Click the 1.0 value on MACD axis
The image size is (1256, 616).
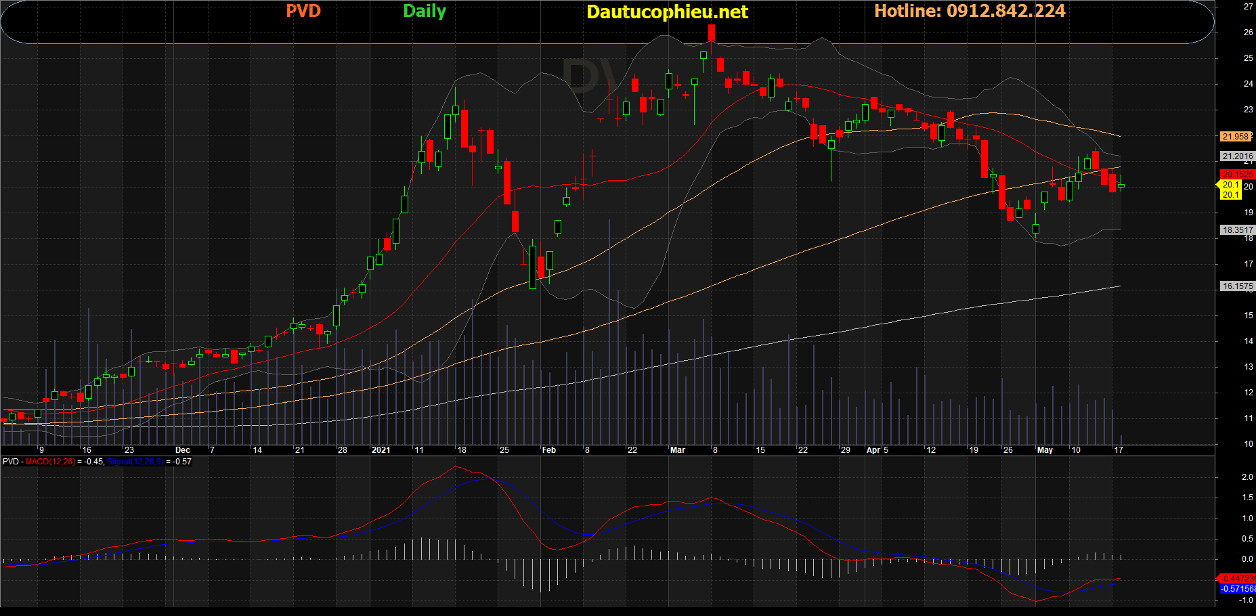(x=1247, y=519)
